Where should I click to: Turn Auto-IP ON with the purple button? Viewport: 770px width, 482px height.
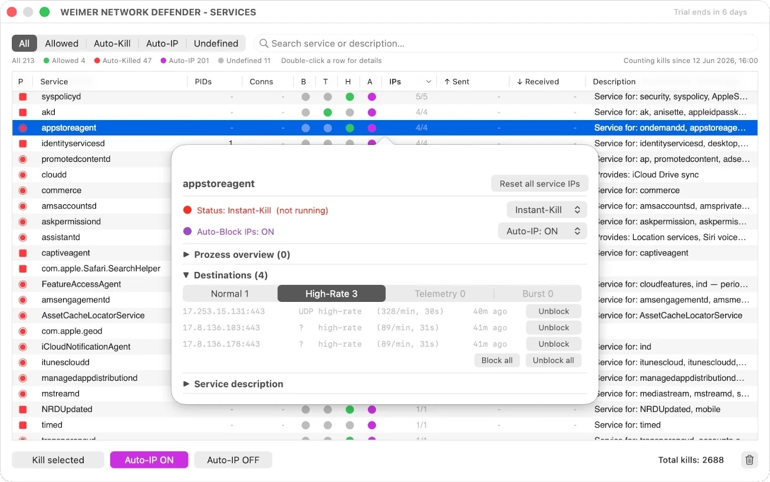click(x=149, y=460)
